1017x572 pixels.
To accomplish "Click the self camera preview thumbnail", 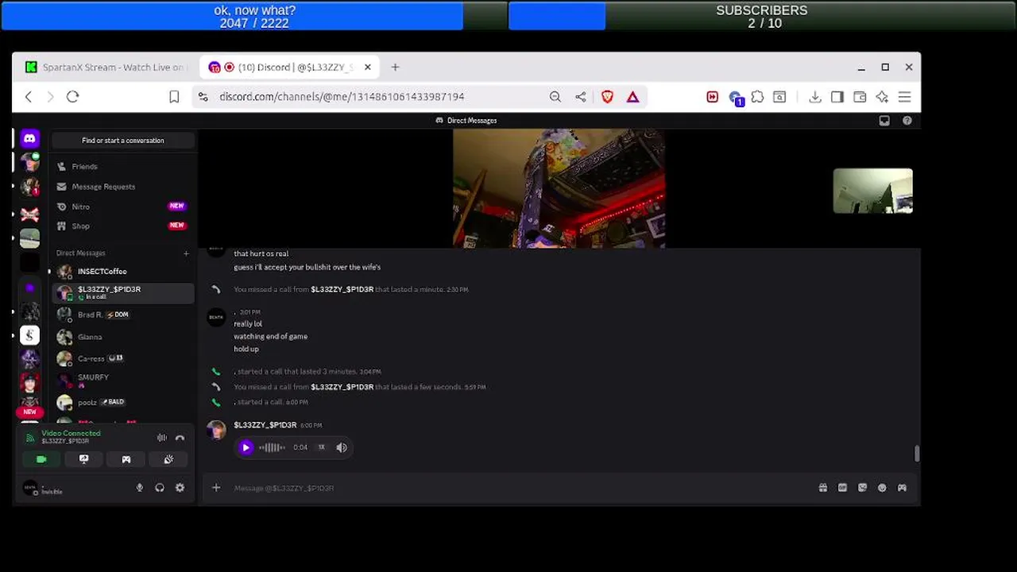I will tap(872, 191).
